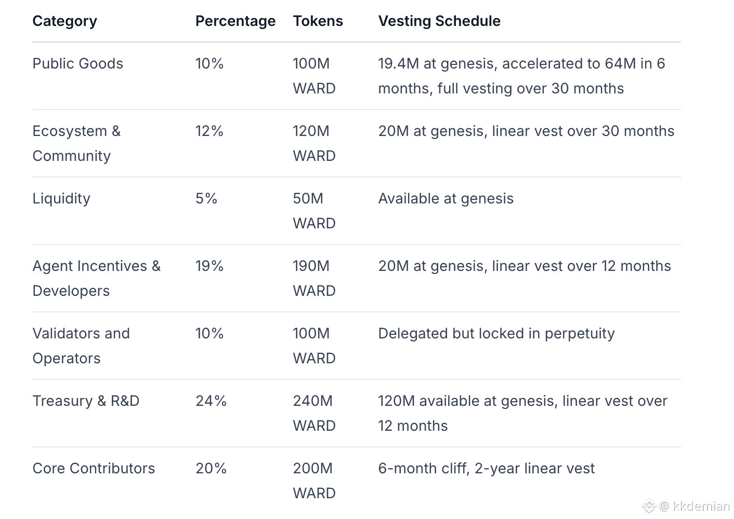Viewport: 734px width, 519px height.
Task: Select Agent Incentives & Developers cell
Action: [96, 278]
